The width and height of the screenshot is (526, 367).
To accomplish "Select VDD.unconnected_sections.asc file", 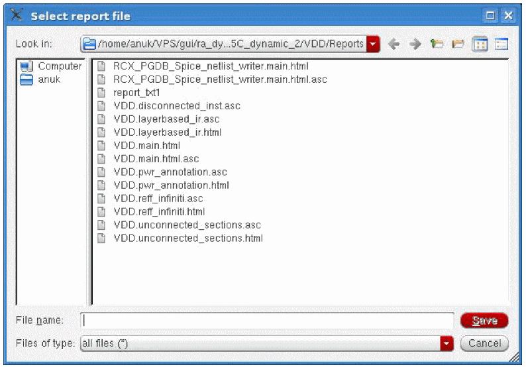I will coord(179,225).
